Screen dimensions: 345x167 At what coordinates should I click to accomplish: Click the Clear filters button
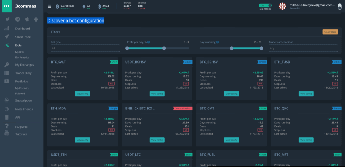[x=330, y=32]
